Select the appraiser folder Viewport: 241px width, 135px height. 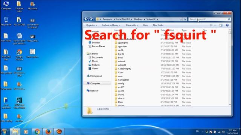(122, 46)
